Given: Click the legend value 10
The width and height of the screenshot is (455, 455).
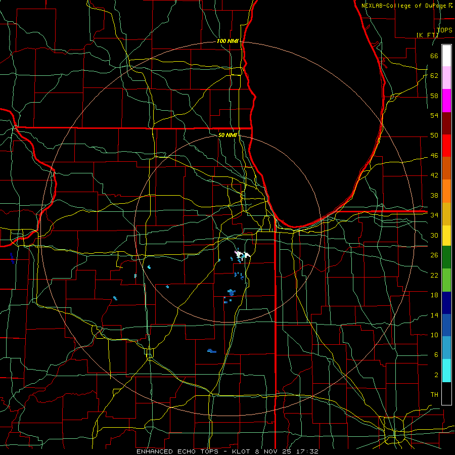Looking at the screenshot, I should [434, 335].
